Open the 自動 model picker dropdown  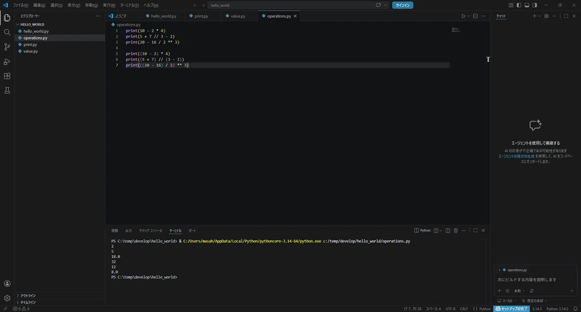519,291
